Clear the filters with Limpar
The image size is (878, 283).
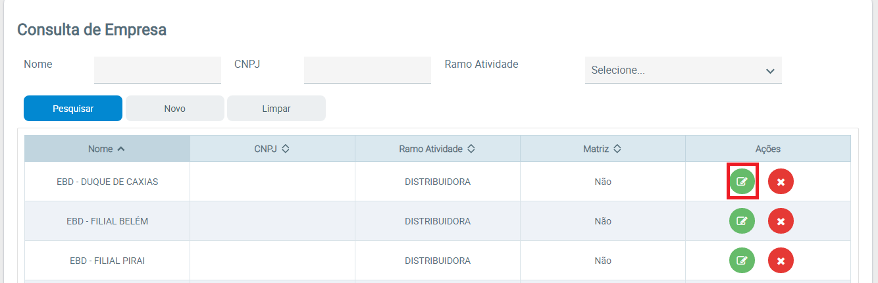276,109
